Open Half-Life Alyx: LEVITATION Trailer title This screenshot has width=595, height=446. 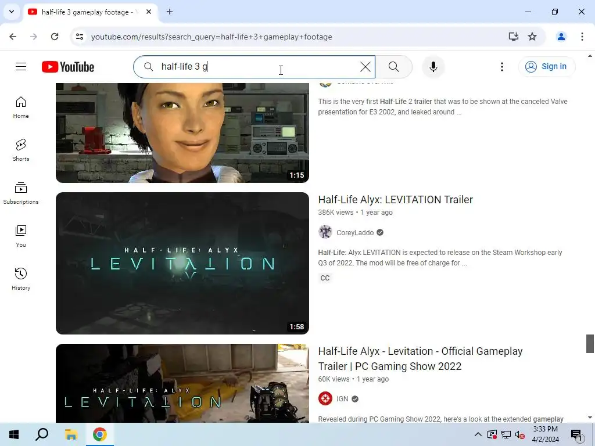(395, 200)
